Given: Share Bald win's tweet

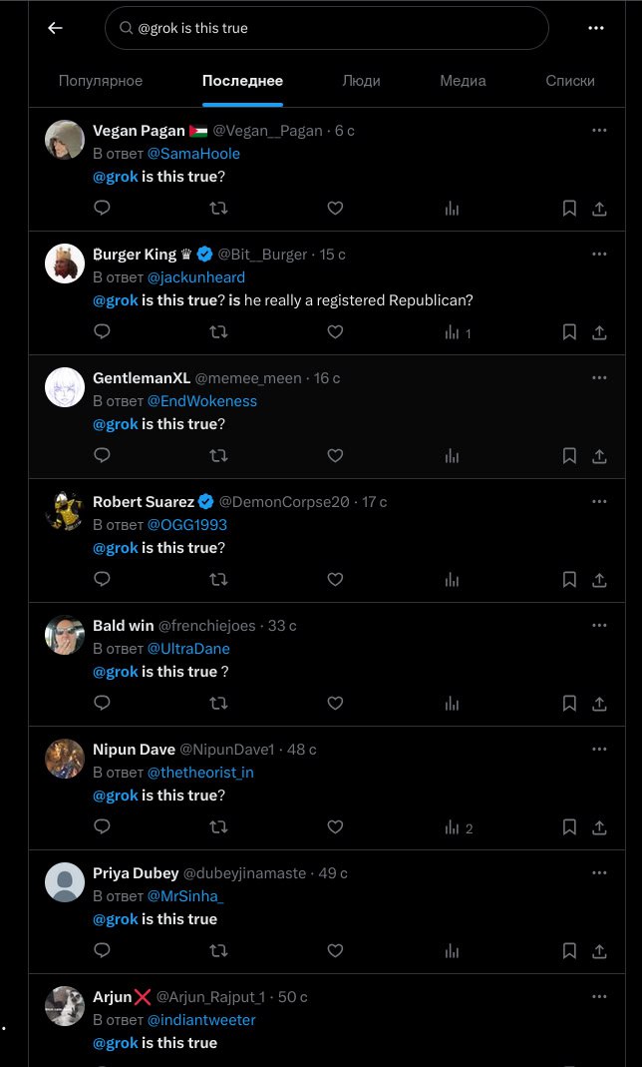Looking at the screenshot, I should 599,703.
